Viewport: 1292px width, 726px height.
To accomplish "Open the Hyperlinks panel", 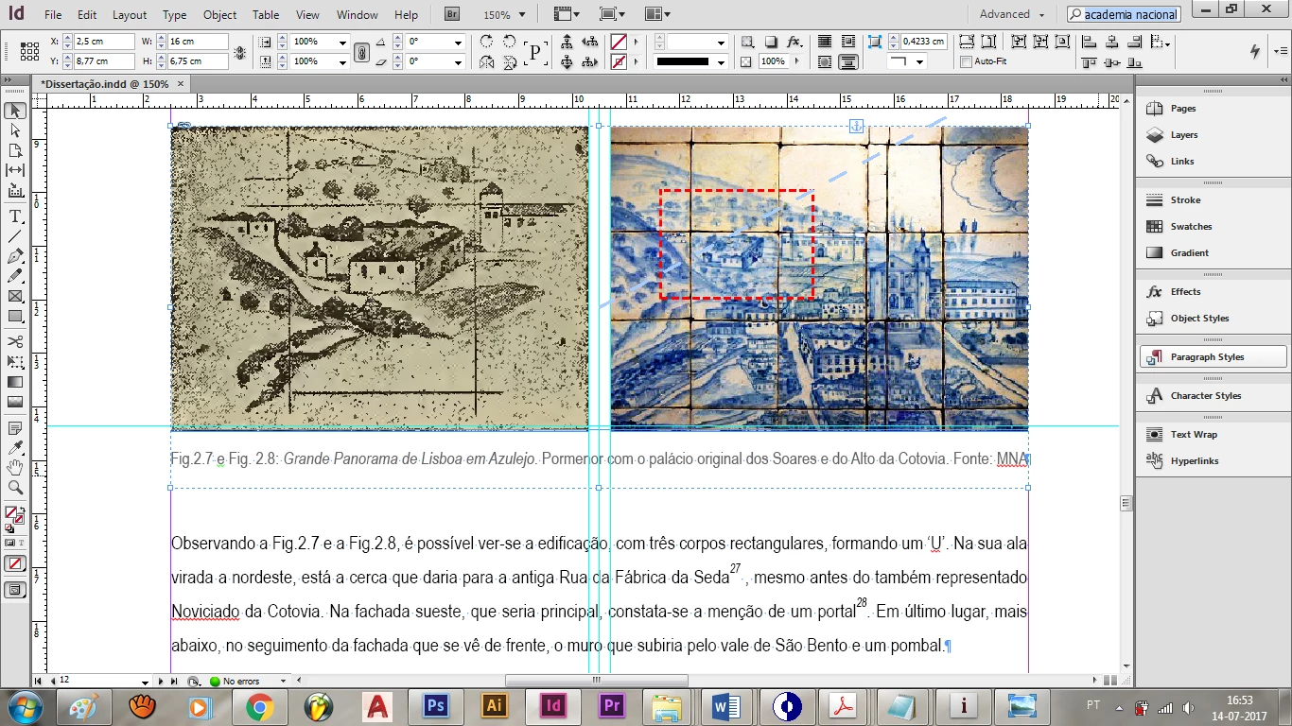I will coord(1213,461).
